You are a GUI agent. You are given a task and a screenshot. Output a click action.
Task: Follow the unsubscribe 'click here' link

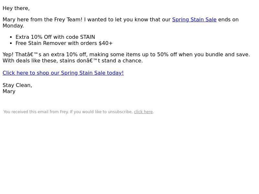pyautogui.click(x=143, y=112)
